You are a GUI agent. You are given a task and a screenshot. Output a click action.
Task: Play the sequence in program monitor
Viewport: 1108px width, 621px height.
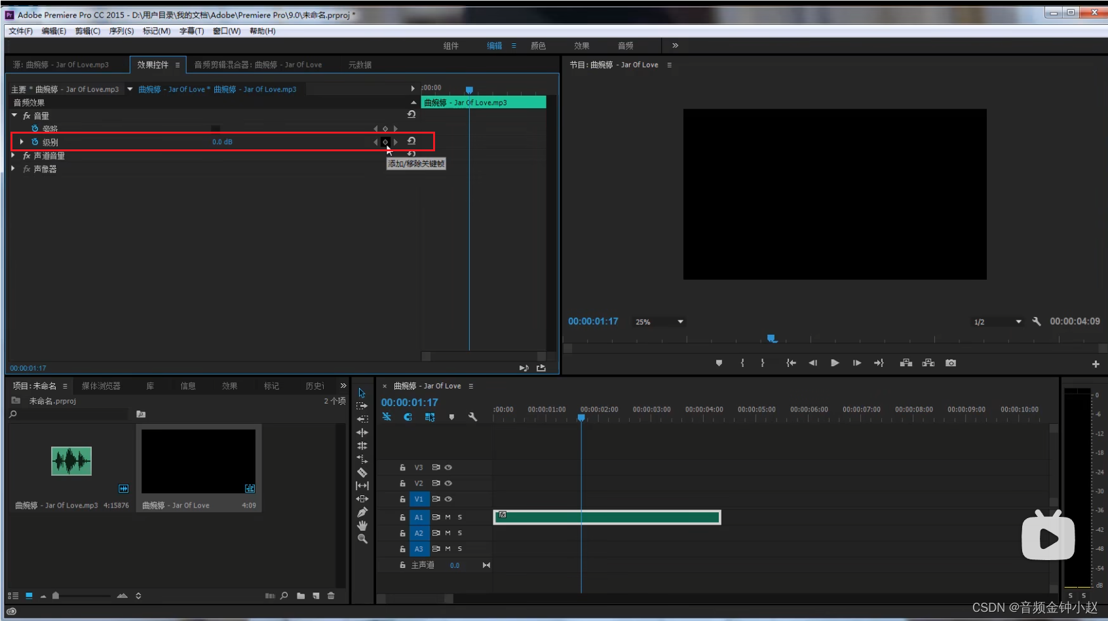pyautogui.click(x=835, y=363)
